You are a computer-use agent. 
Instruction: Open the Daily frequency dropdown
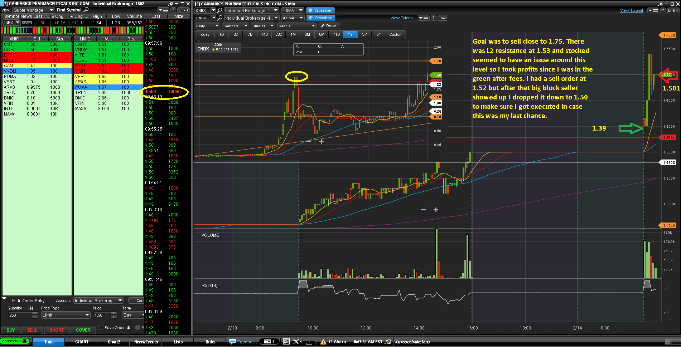coord(207,26)
